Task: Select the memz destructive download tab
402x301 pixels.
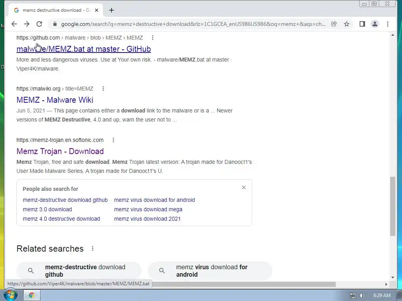Action: click(56, 10)
